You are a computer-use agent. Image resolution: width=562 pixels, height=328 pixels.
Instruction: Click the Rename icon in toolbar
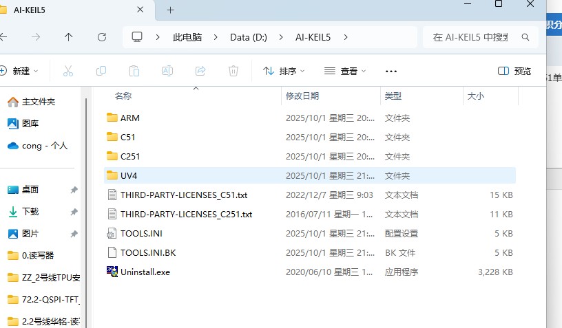click(x=167, y=71)
